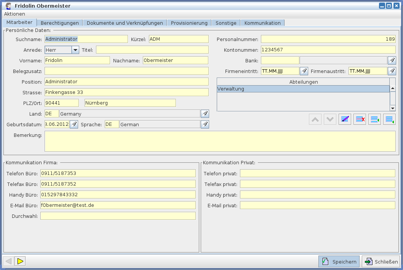Click into the Bemerkung text area

click(220, 141)
